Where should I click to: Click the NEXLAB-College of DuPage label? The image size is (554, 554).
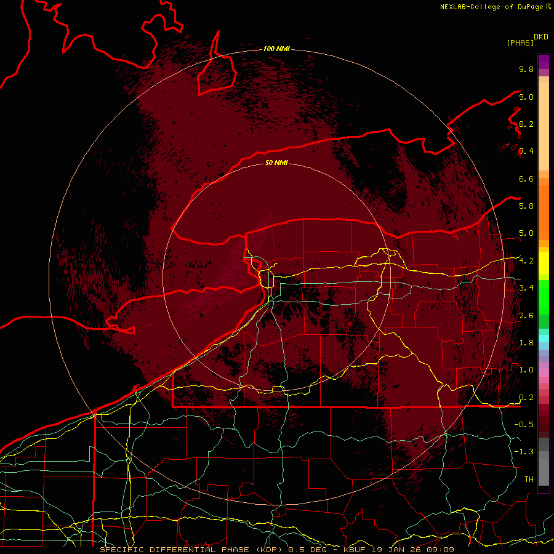(491, 7)
